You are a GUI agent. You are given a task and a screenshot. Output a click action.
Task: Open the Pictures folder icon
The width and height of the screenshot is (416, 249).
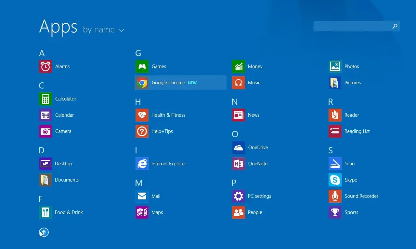335,83
